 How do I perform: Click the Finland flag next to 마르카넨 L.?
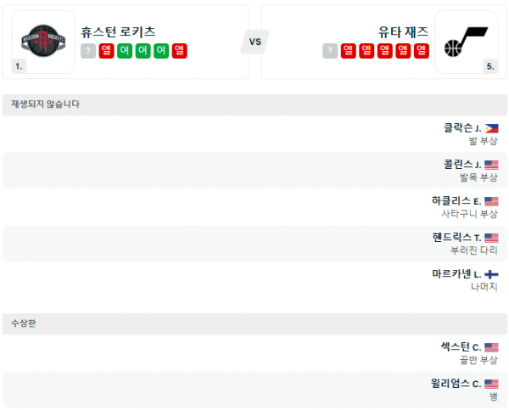pos(491,274)
